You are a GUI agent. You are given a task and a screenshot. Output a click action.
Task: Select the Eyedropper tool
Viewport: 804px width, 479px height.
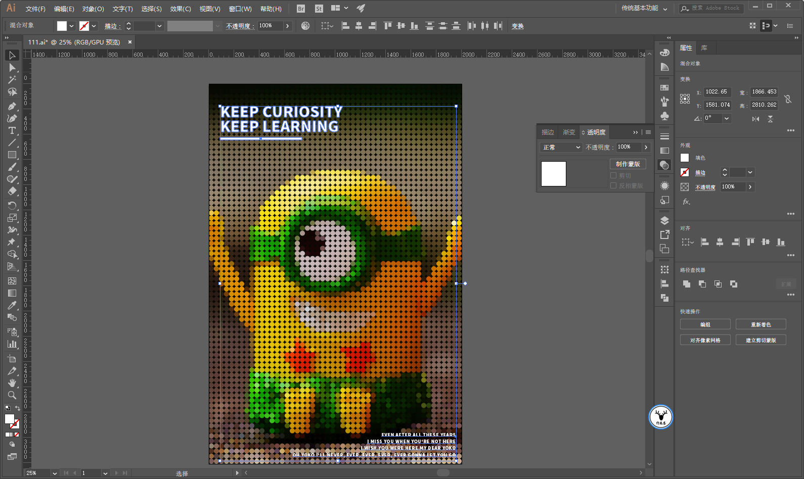[12, 305]
